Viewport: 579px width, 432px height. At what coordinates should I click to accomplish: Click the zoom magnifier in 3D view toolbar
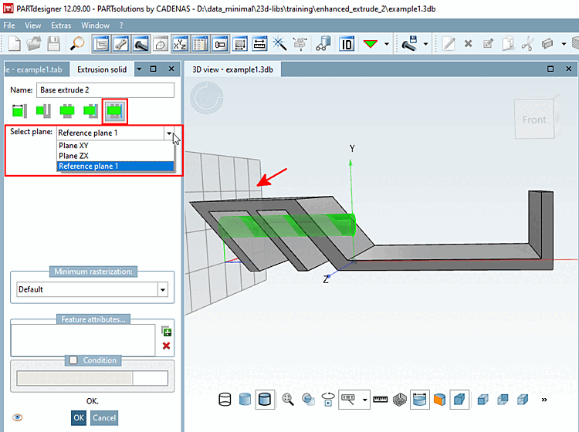[x=288, y=399]
